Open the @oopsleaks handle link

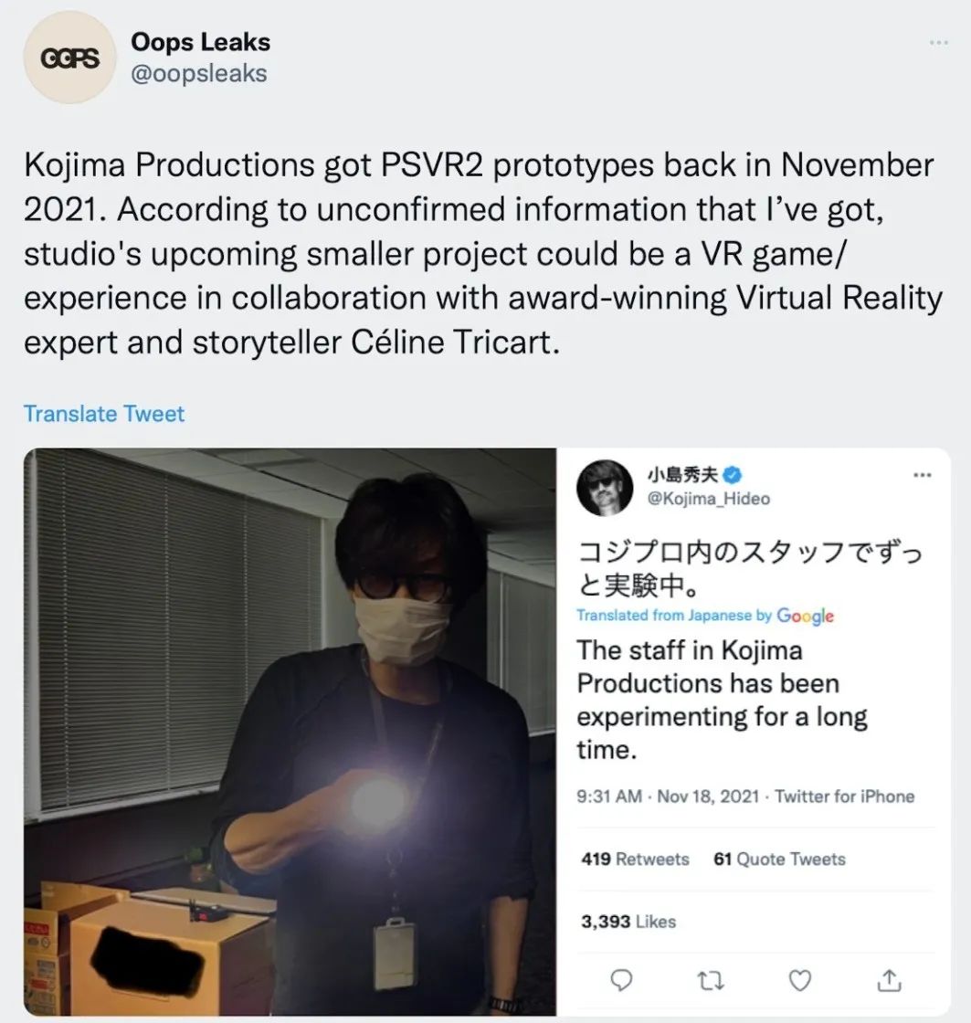(199, 73)
